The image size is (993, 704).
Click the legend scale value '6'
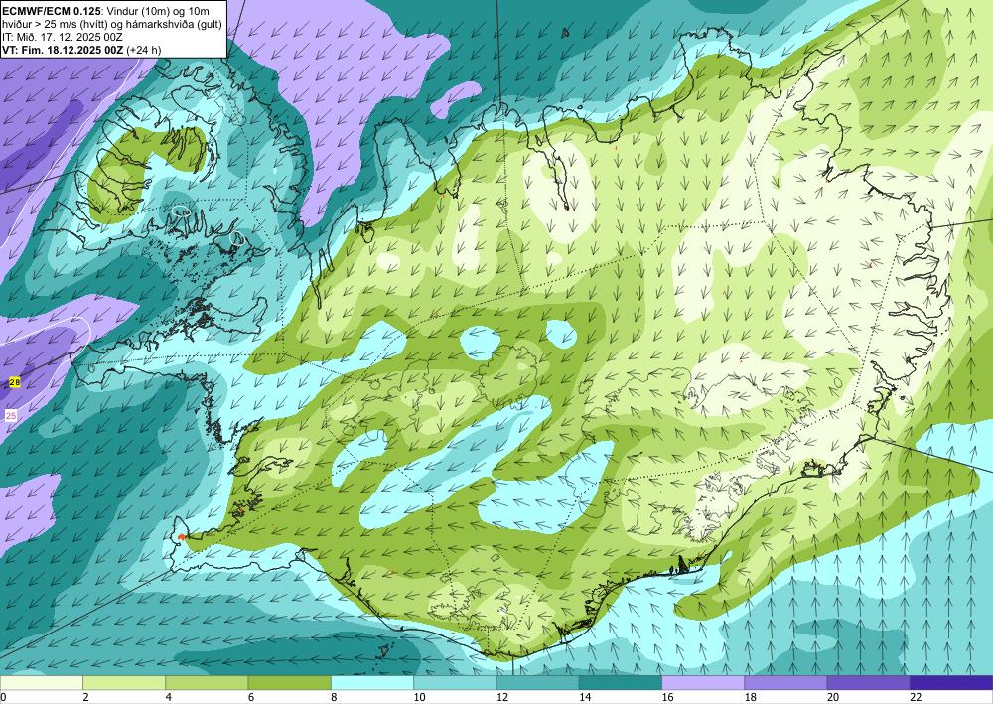(251, 697)
